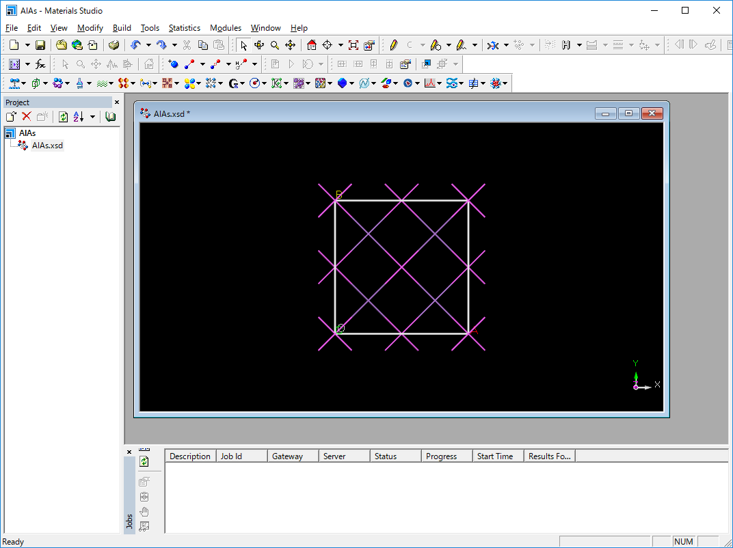Image resolution: width=733 pixels, height=548 pixels.
Task: Close the Project explorer panel
Action: coord(116,102)
